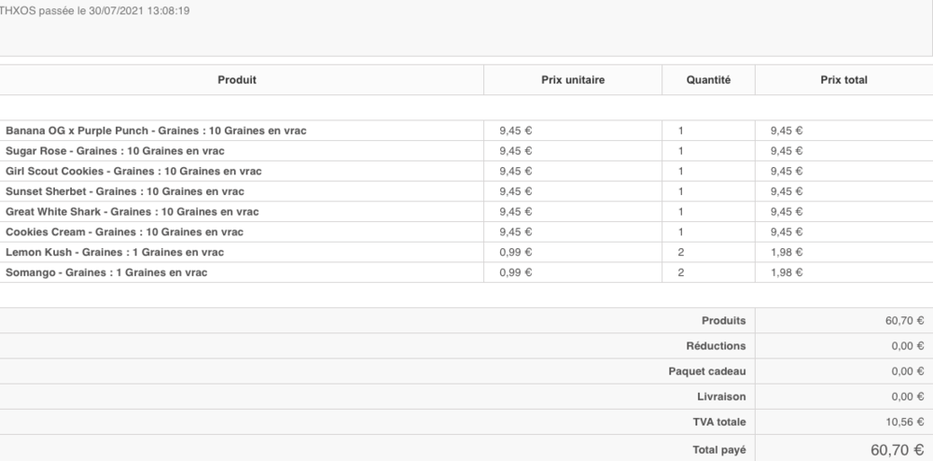Select the Great White Shark product name
Screen dimensions: 933x461
tap(132, 212)
